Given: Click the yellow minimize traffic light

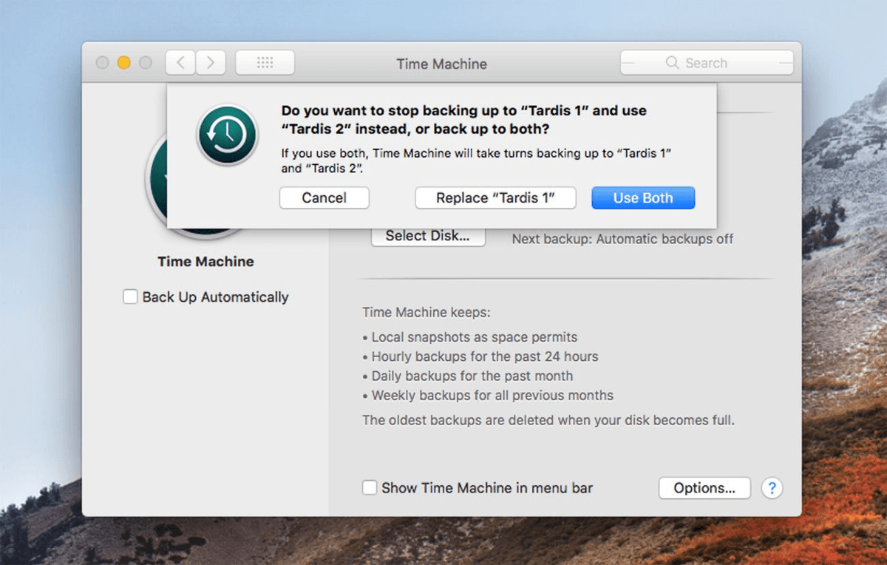Looking at the screenshot, I should [x=123, y=62].
